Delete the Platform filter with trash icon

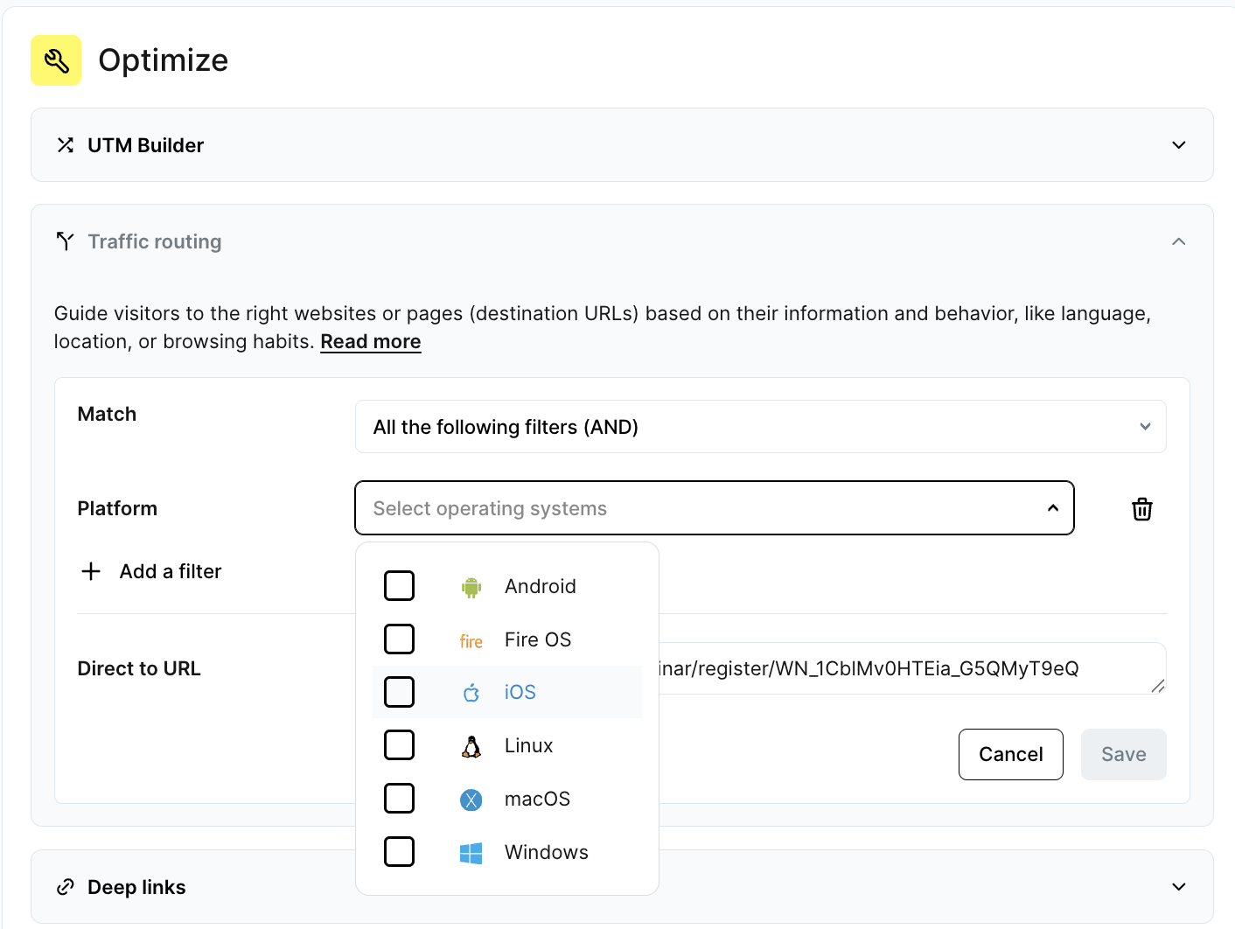1141,509
